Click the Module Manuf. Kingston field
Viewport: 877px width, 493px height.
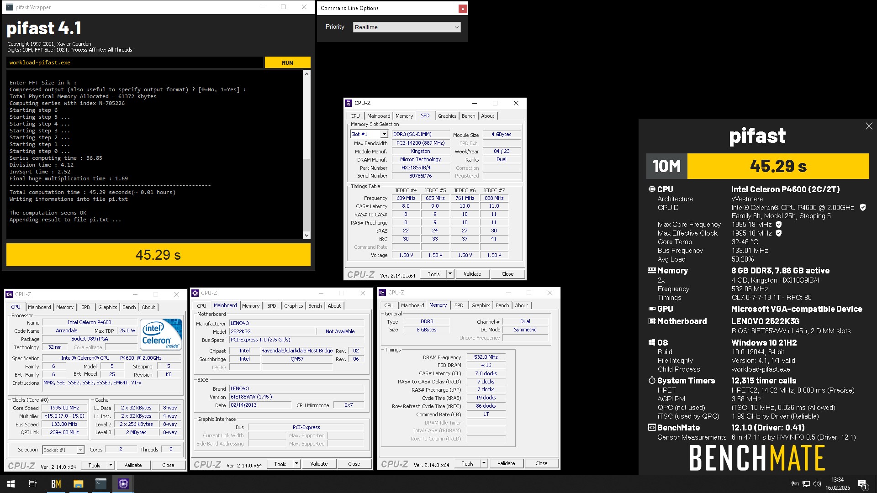tap(421, 151)
